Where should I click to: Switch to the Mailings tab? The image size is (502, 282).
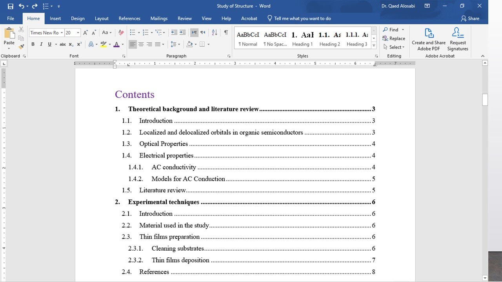(159, 18)
